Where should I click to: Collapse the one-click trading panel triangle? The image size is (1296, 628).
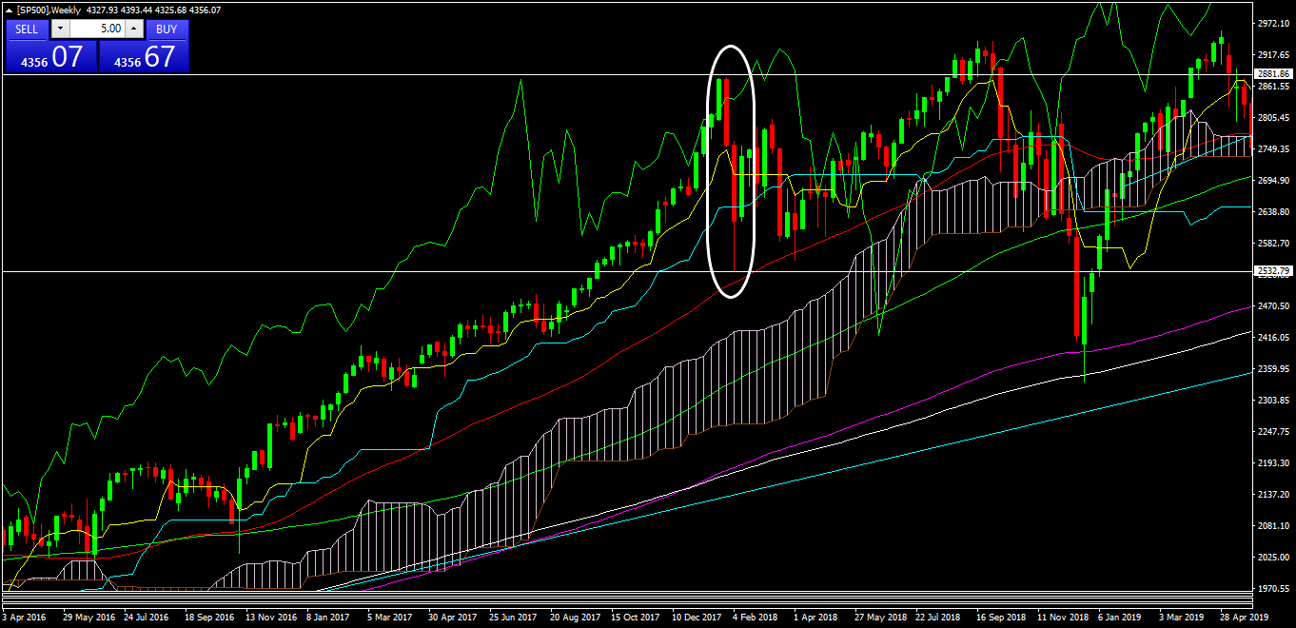click(10, 10)
